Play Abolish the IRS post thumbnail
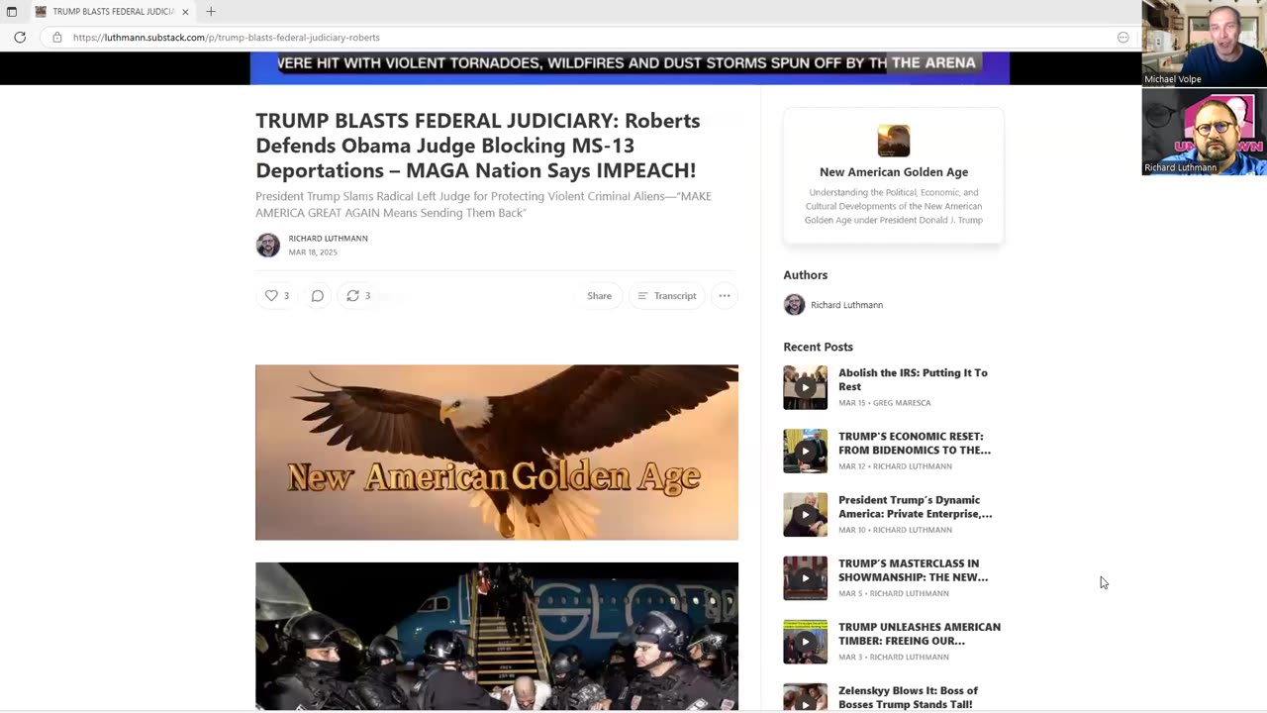 [x=806, y=387]
